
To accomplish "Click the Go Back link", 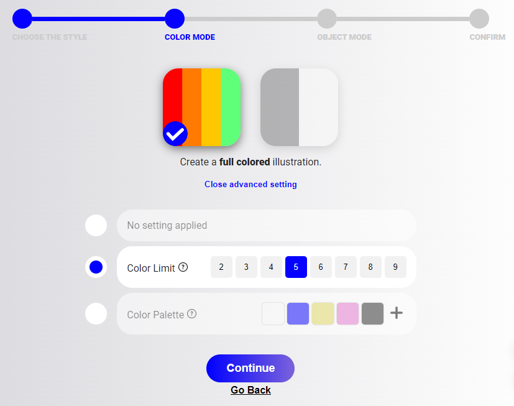I will (250, 390).
